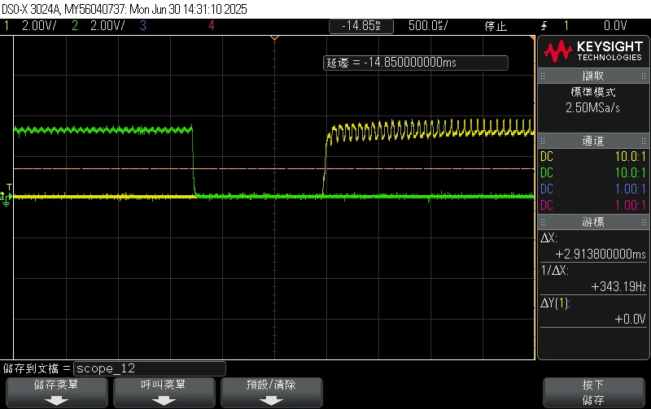651x409 pixels.
Task: Open the 儲存菜單 save menu softkey
Action: pyautogui.click(x=56, y=393)
